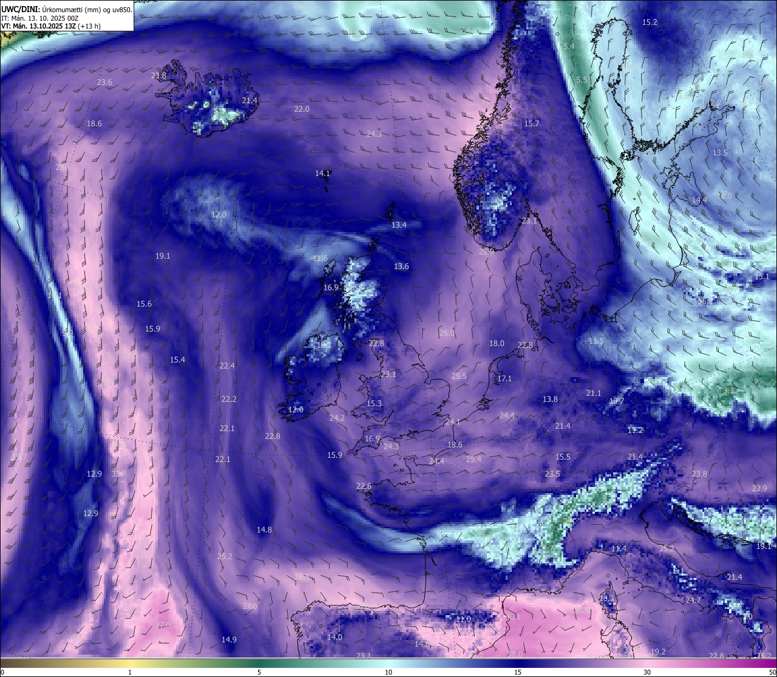Click the map value 13.5
The height and width of the screenshot is (677, 777).
click(720, 153)
